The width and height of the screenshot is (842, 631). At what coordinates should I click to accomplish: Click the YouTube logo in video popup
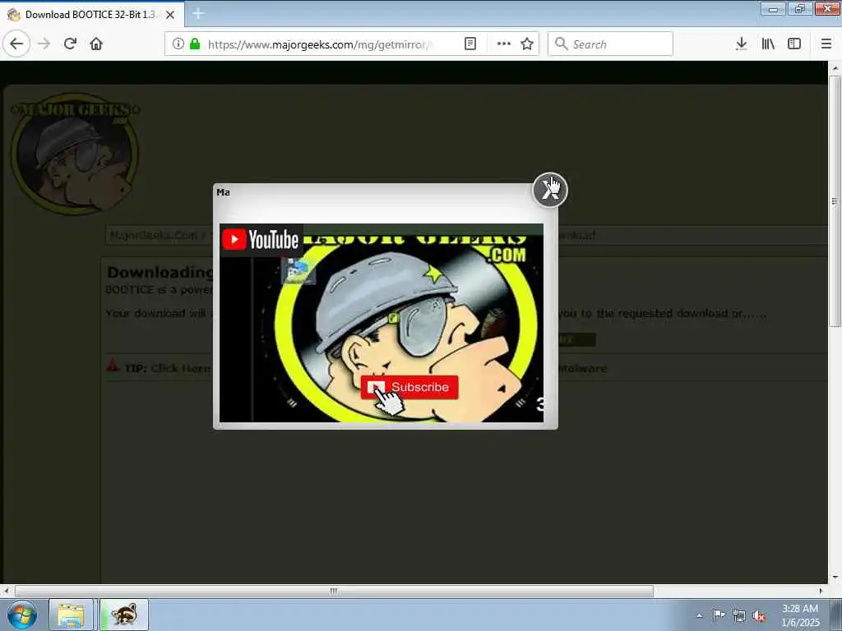click(261, 239)
